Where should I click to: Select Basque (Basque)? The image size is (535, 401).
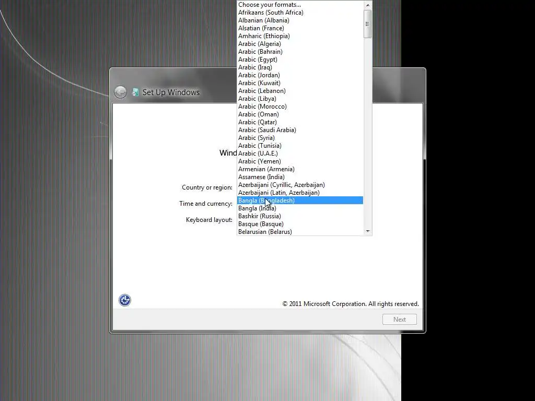click(300, 224)
